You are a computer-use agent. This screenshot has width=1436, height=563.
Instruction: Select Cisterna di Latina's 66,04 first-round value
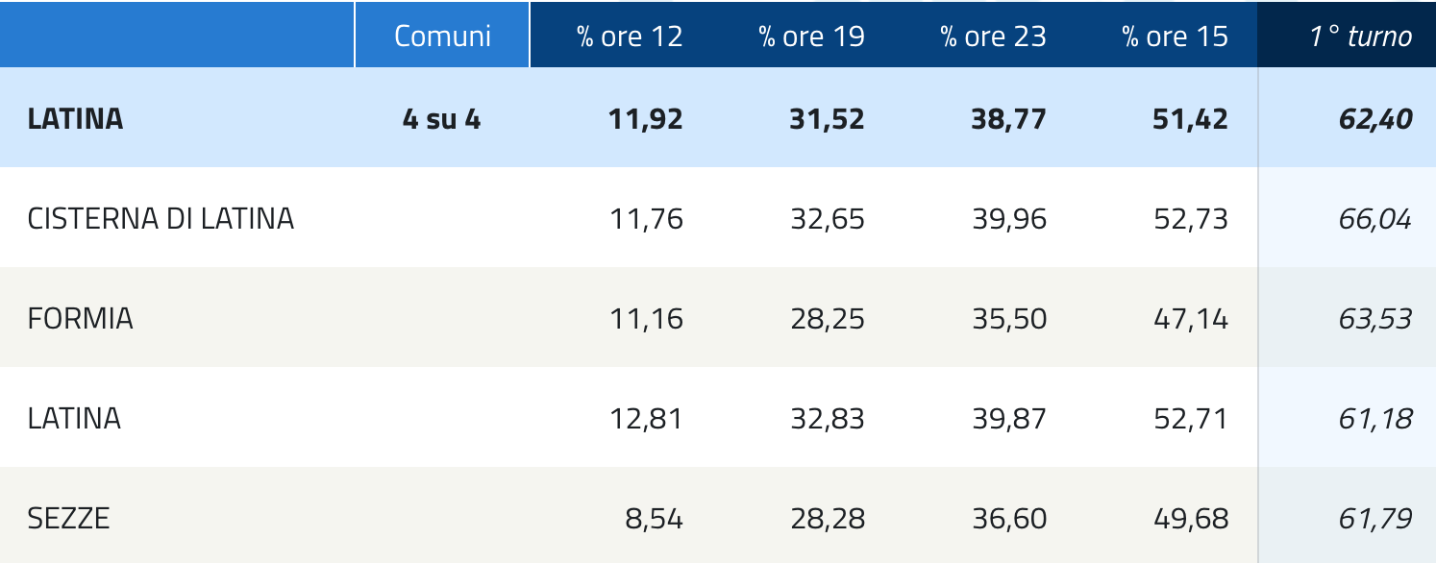point(1374,219)
